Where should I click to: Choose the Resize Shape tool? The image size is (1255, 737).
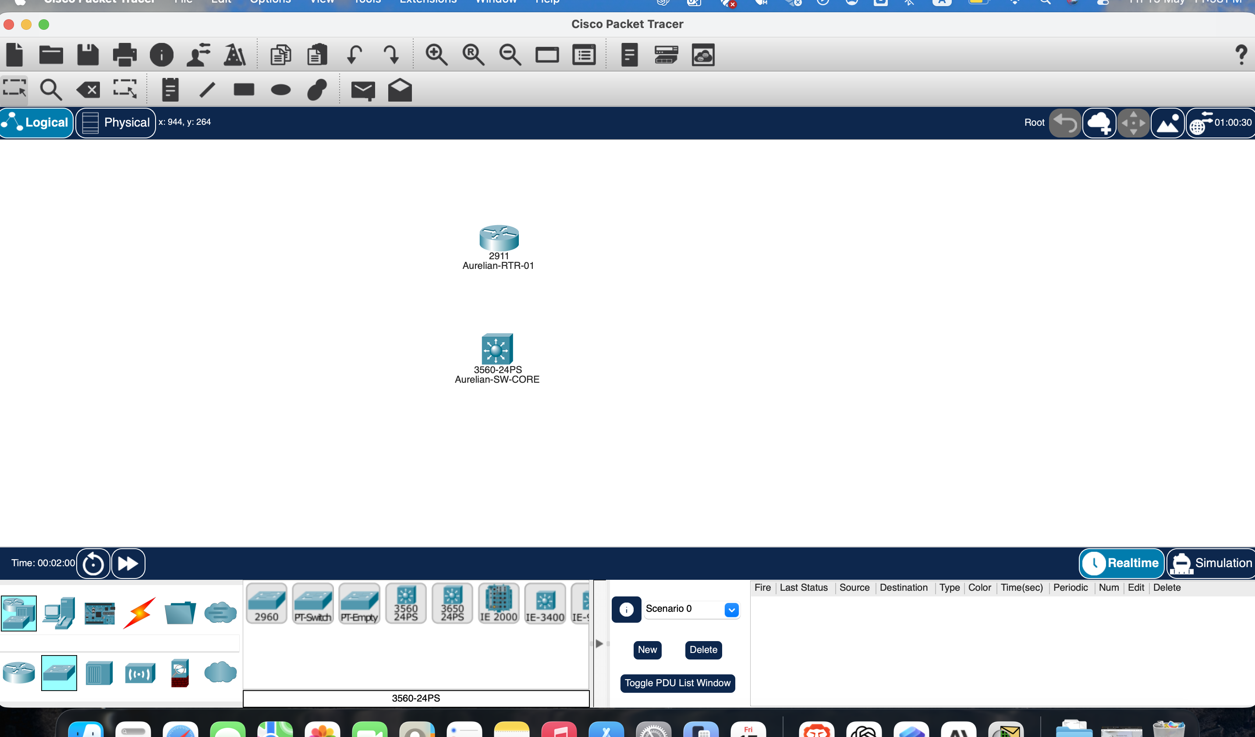(124, 90)
